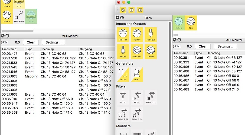Pick the CC LFO generator pipe
Screen dimensions: 245x135
coord(123,74)
